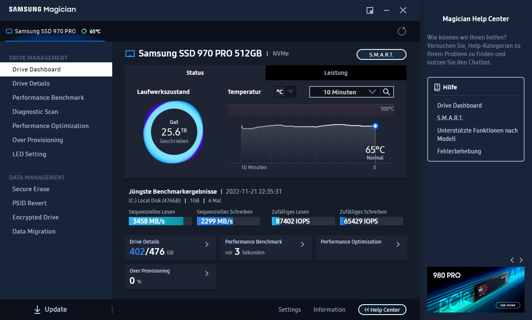Click the current temperature marker on the graph

click(x=375, y=126)
